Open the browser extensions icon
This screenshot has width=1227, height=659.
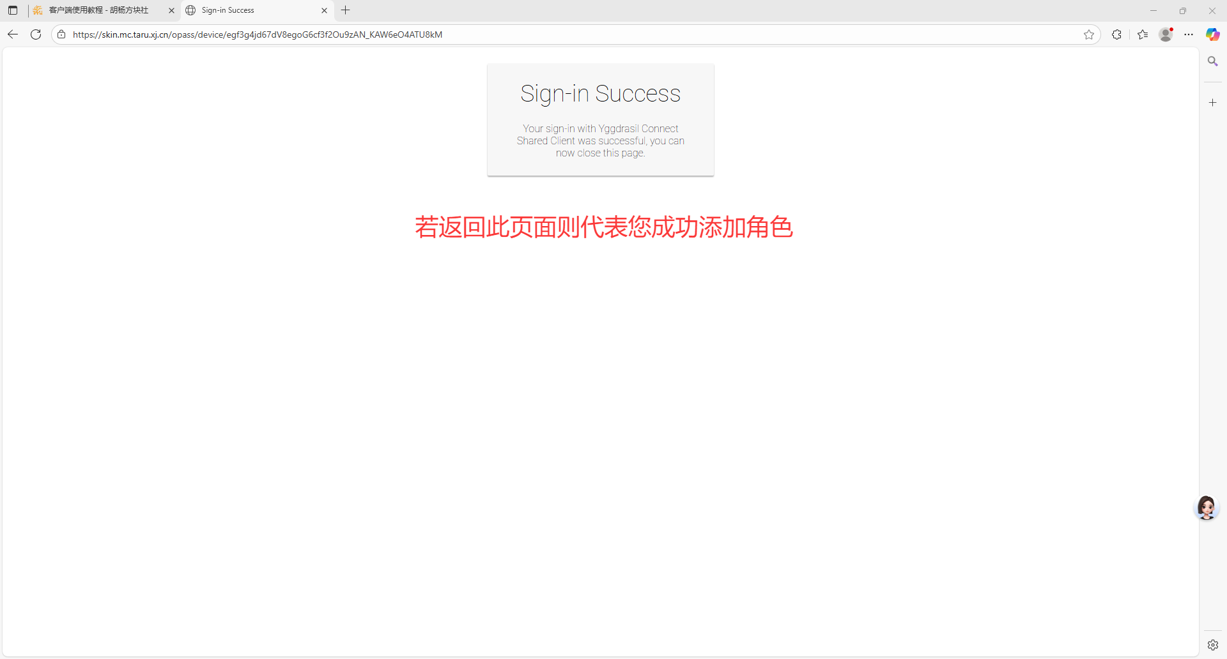1116,34
